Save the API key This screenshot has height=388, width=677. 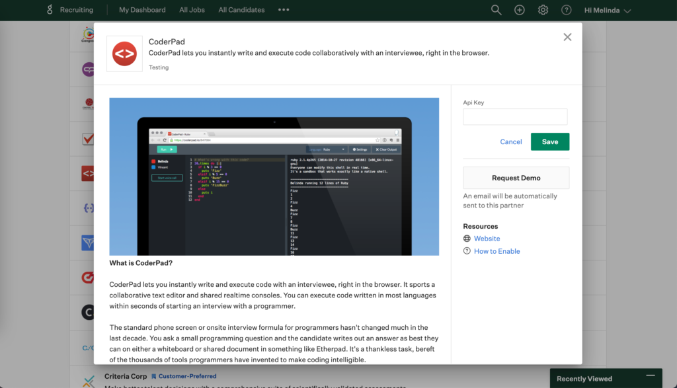pyautogui.click(x=550, y=141)
